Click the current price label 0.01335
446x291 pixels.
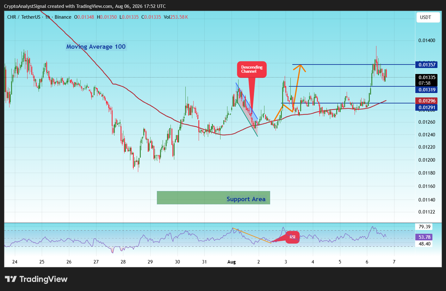coord(427,77)
